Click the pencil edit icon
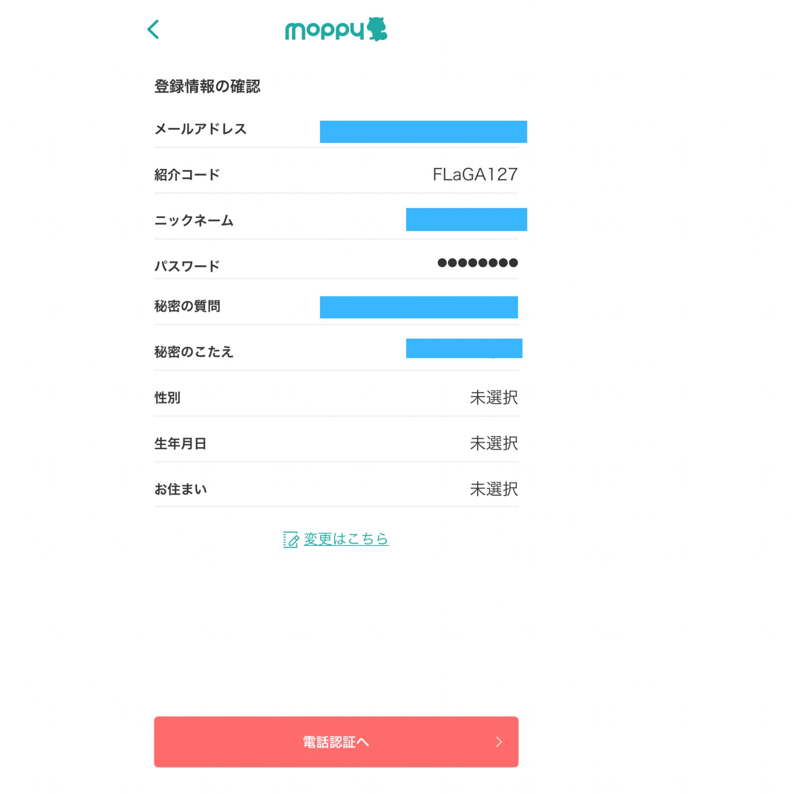 [x=290, y=539]
